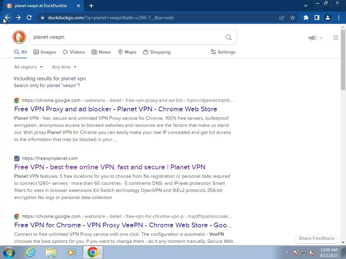Viewport: 346px width, 259px height.
Task: Open Free VPN for Chrome VeePN result
Action: click(123, 225)
